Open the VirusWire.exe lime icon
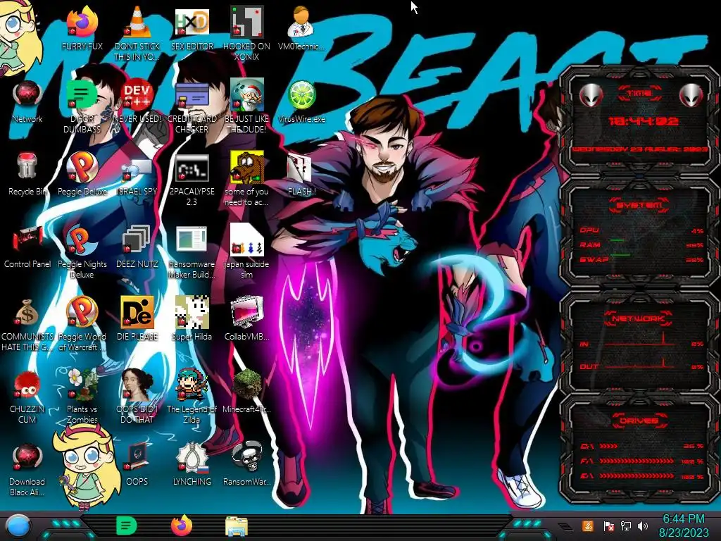 (301, 94)
